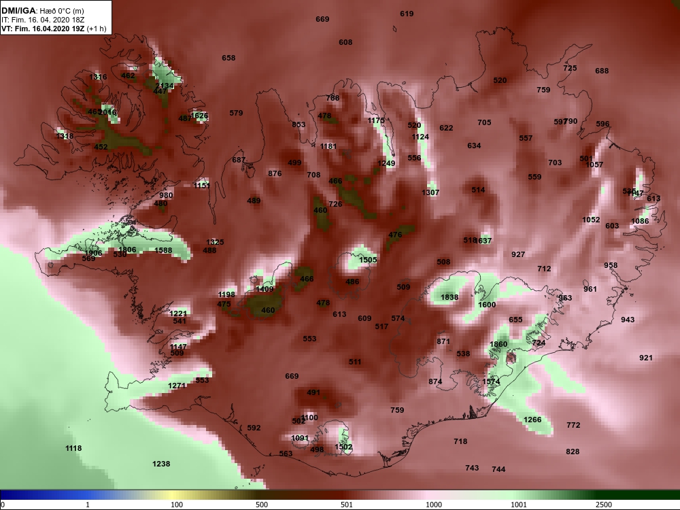Click the 1505 value on the glacier
The image size is (680, 510).
[368, 260]
